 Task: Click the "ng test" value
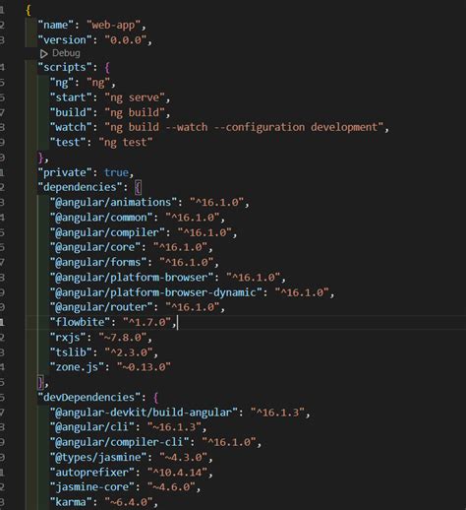click(x=126, y=142)
